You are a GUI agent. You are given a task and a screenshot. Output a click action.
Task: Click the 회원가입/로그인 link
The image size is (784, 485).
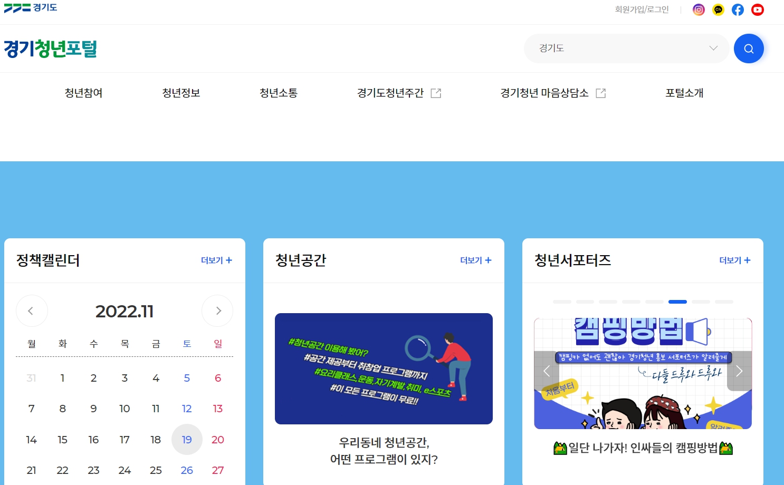coord(642,9)
